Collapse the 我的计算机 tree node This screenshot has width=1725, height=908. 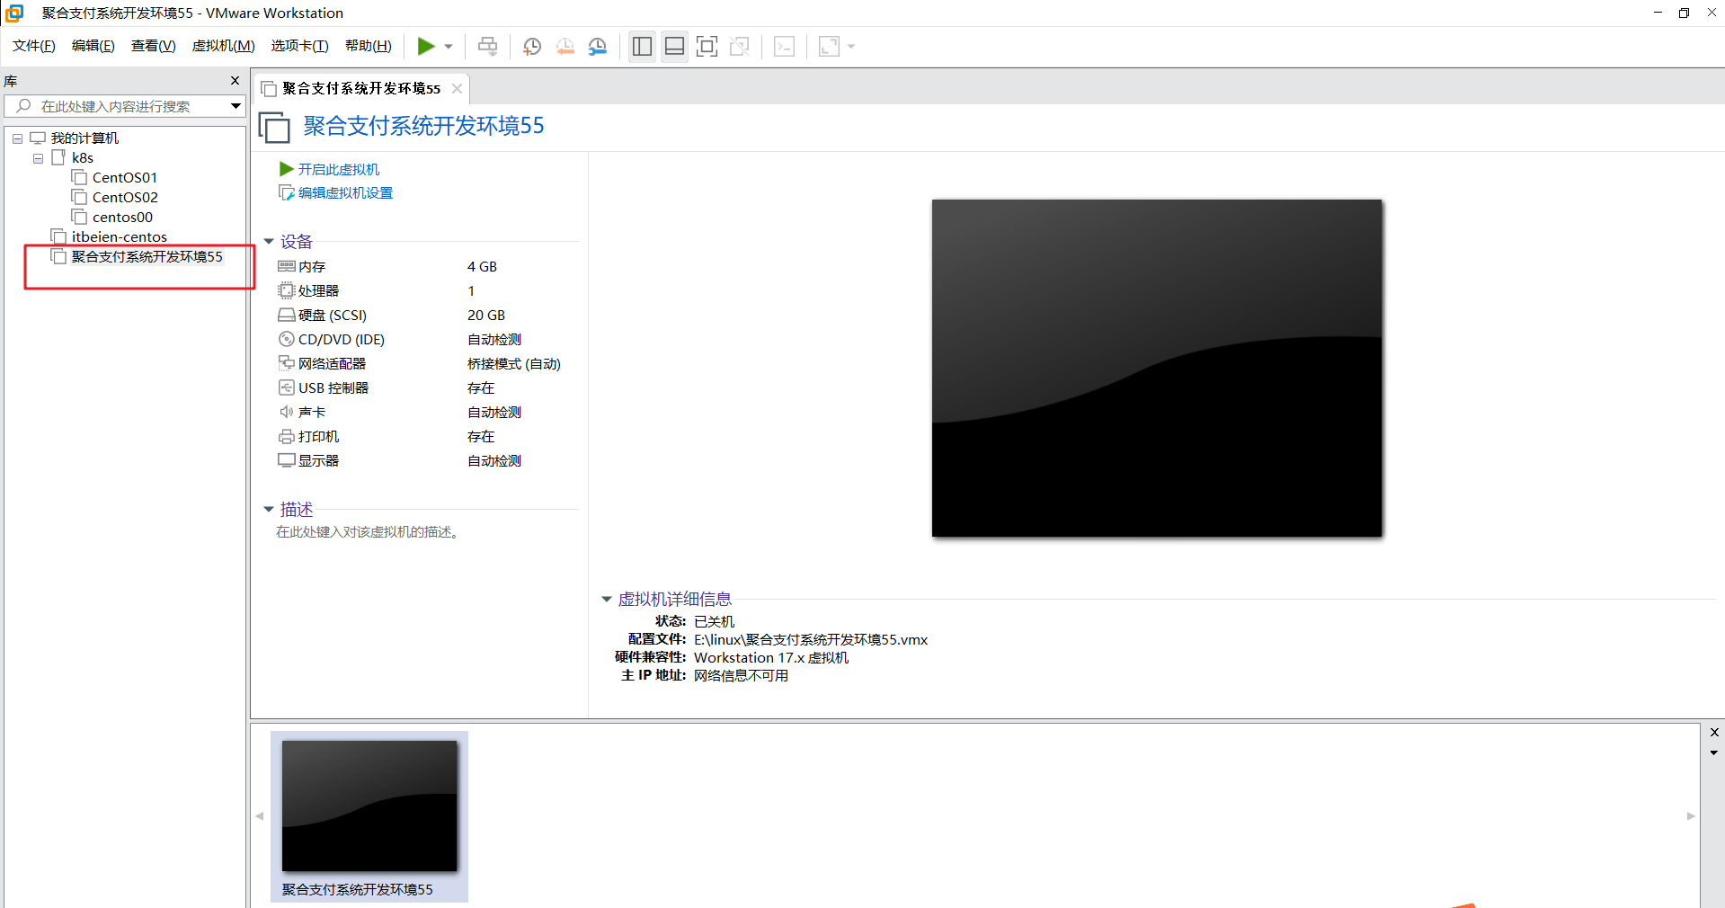[x=17, y=138]
